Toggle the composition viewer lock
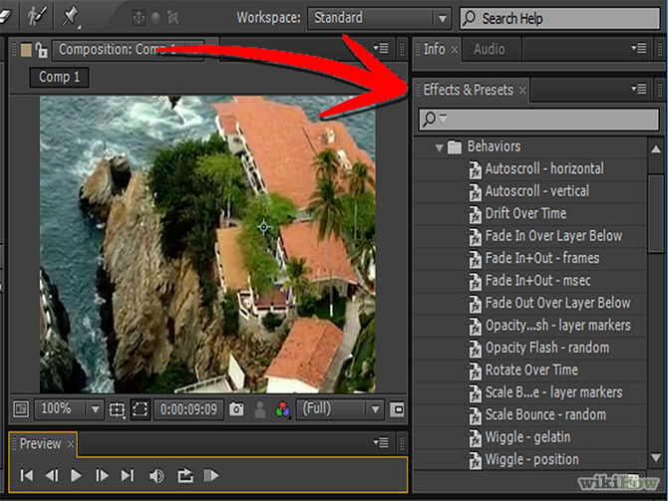The width and height of the screenshot is (668, 501). pyautogui.click(x=41, y=50)
